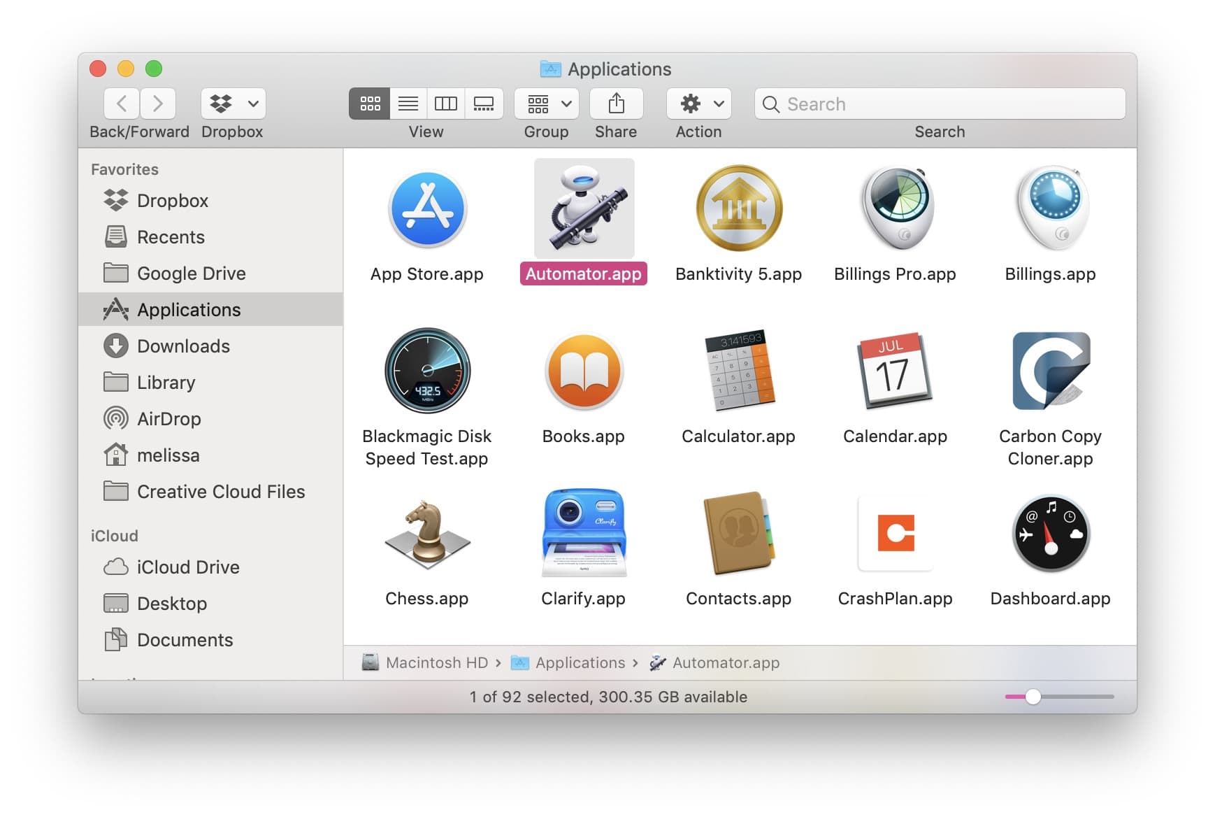Image resolution: width=1215 pixels, height=817 pixels.
Task: Open Desktop in the sidebar
Action: tap(210, 604)
